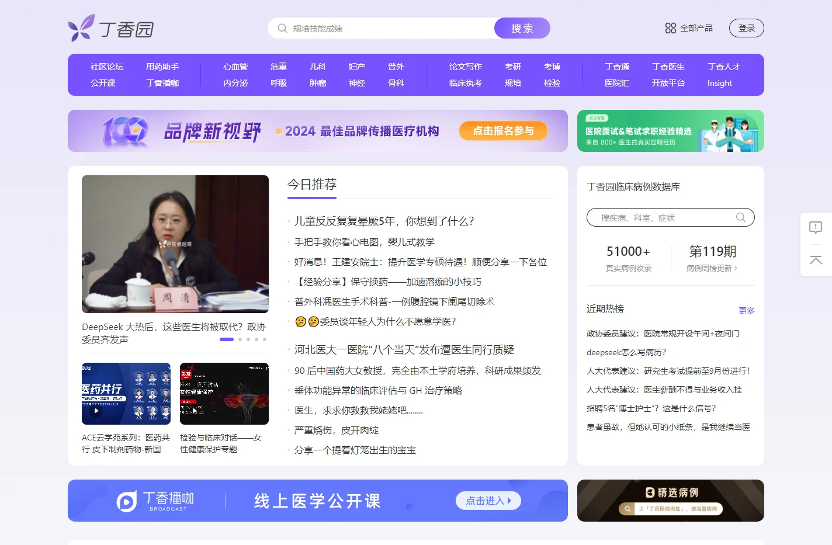Open 公开课 in navigation bar
The height and width of the screenshot is (545, 832).
click(103, 83)
